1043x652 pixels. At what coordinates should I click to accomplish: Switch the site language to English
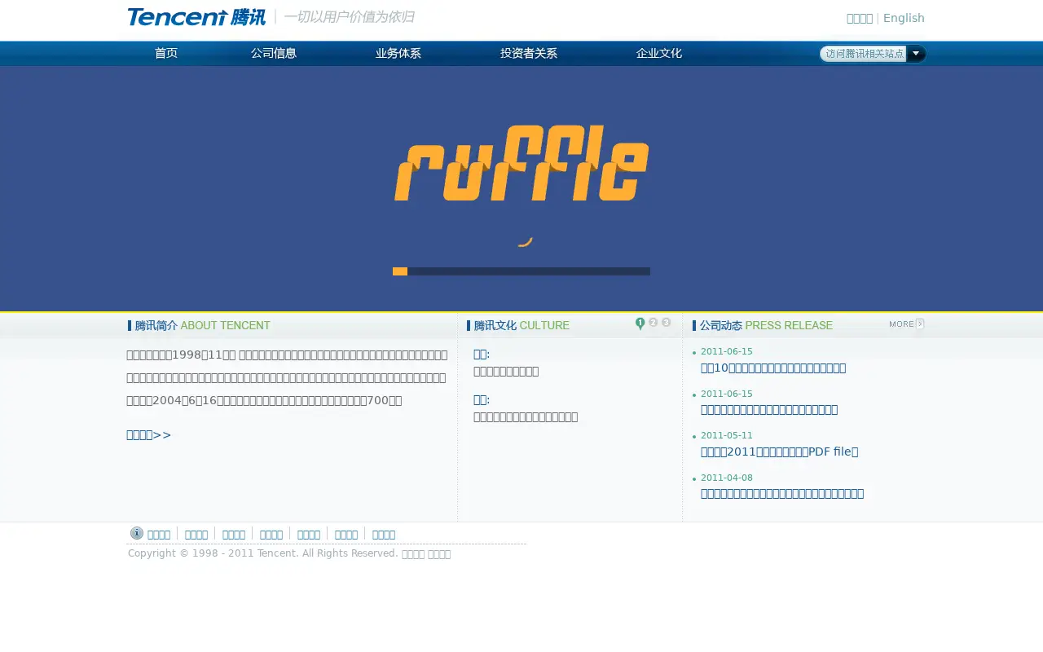click(x=904, y=18)
